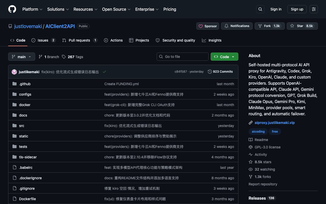Click the docker folder icon
The height and width of the screenshot is (204, 326).
tap(15, 105)
